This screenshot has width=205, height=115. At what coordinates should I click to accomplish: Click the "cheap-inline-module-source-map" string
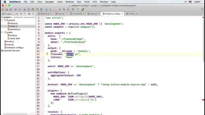coord(124,84)
